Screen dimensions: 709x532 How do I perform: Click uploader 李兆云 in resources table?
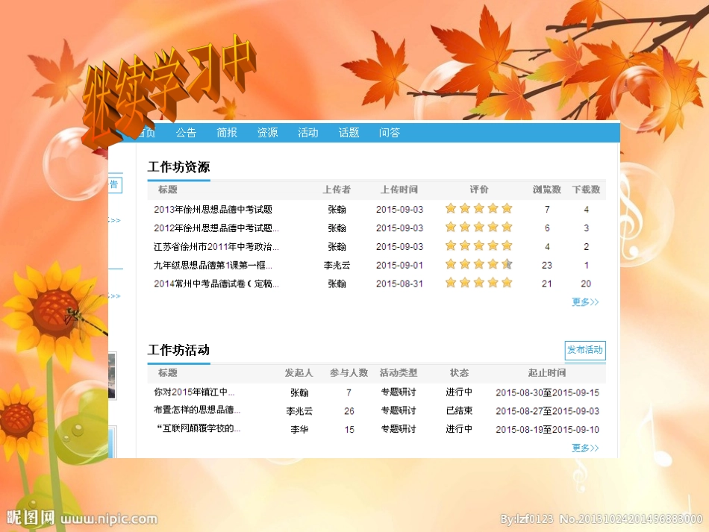click(337, 266)
